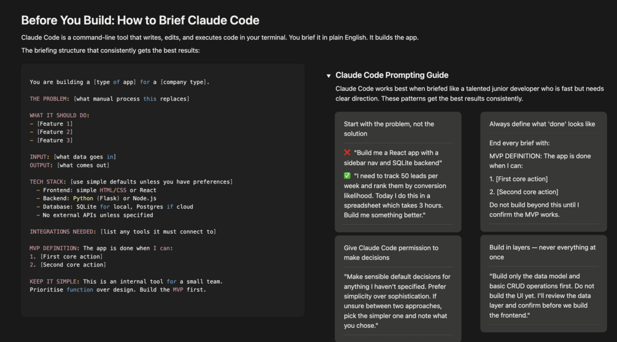
Task: Click '1. [First core action]' in code block
Action: (66, 256)
